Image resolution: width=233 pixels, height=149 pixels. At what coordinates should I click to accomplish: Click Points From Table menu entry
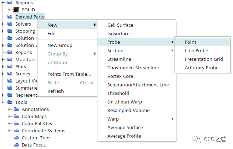pos(69,74)
